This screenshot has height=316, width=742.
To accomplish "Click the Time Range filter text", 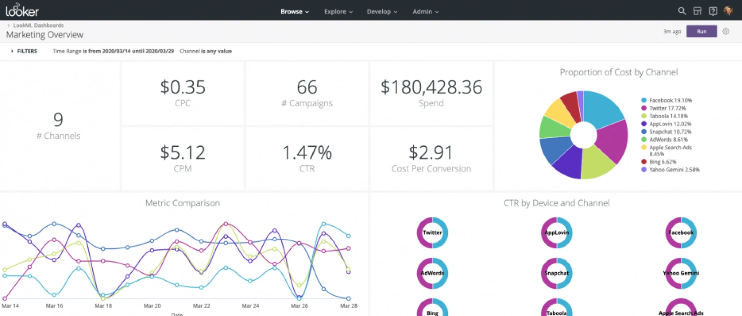I will click(x=113, y=51).
